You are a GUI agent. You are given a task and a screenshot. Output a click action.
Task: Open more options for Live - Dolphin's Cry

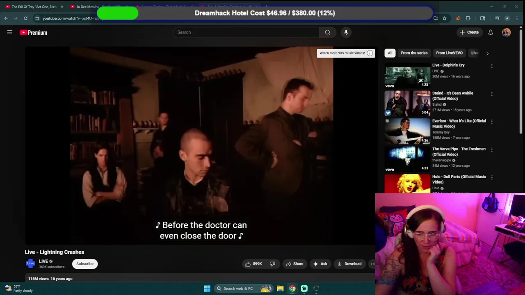(492, 66)
